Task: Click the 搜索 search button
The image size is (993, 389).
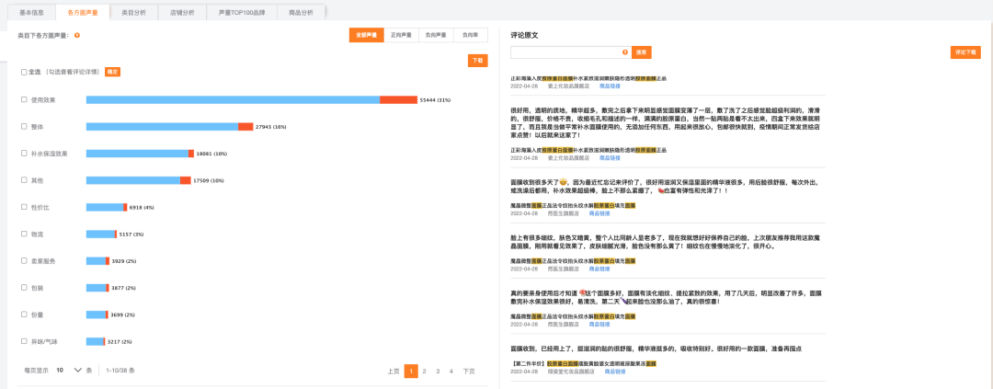Action: click(641, 52)
